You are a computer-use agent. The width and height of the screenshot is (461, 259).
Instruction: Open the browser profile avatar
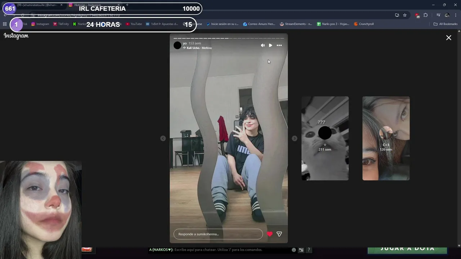click(447, 15)
